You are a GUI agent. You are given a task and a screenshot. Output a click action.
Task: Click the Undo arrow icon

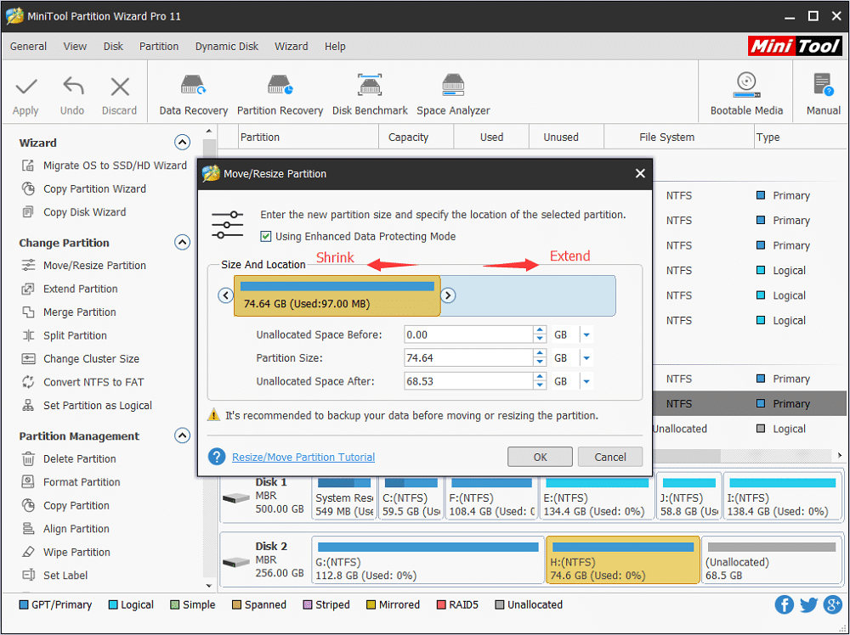72,87
